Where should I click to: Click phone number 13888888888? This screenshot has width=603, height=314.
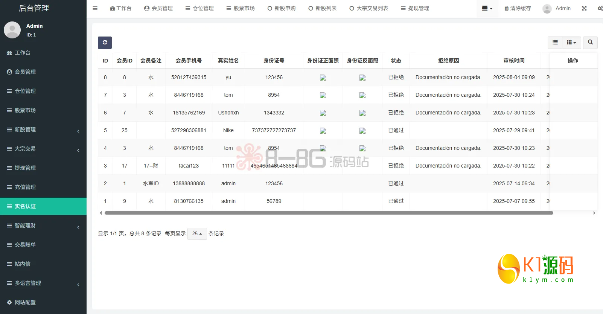click(x=189, y=183)
